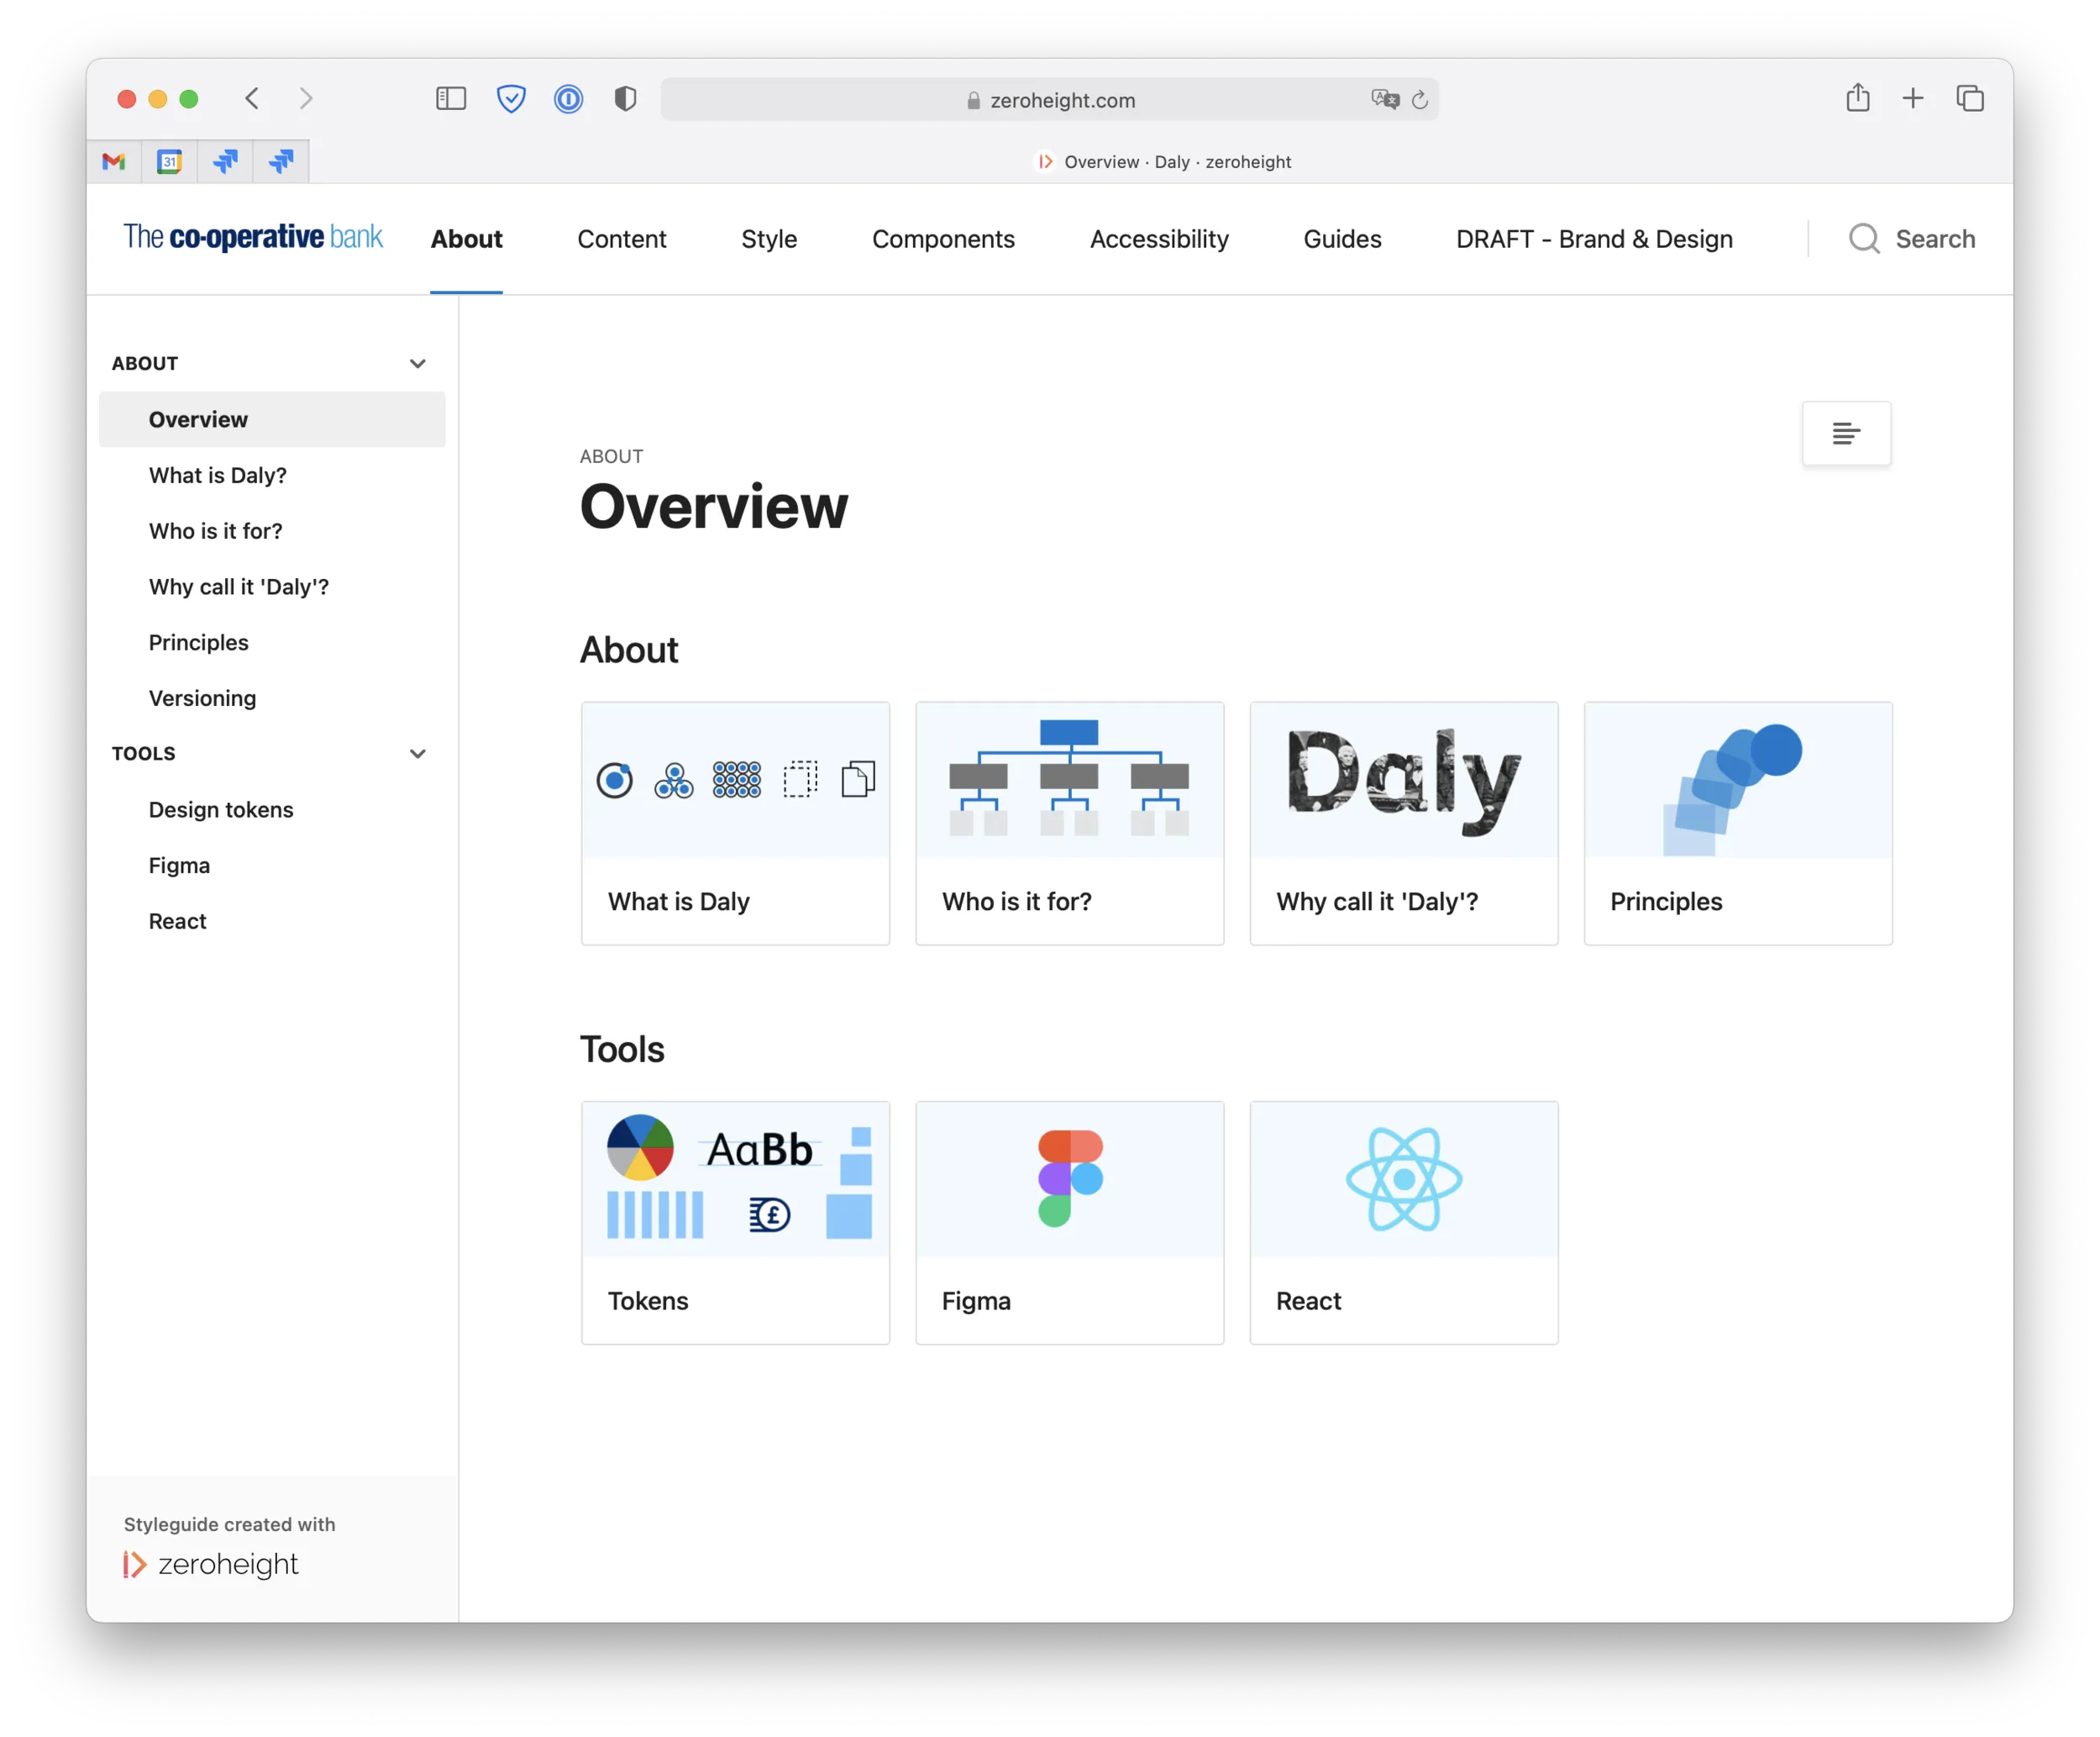
Task: Open the second Jira pinned tab
Action: click(281, 161)
